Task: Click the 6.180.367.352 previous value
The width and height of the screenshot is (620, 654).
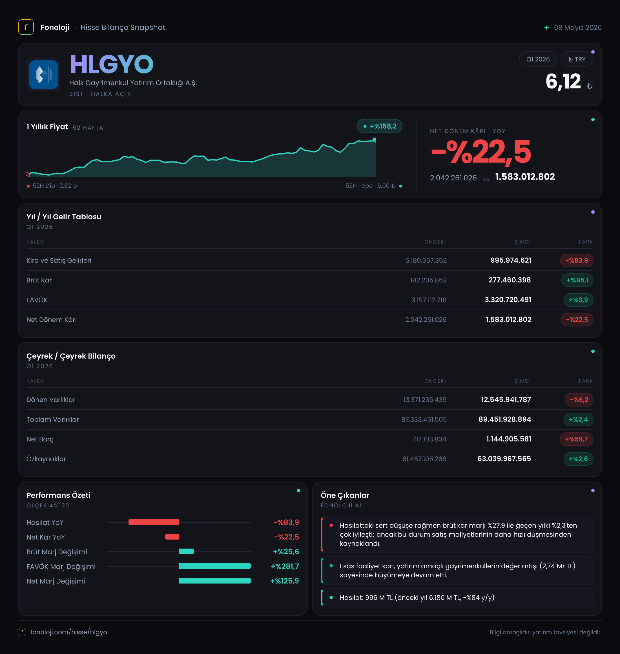Action: click(426, 260)
